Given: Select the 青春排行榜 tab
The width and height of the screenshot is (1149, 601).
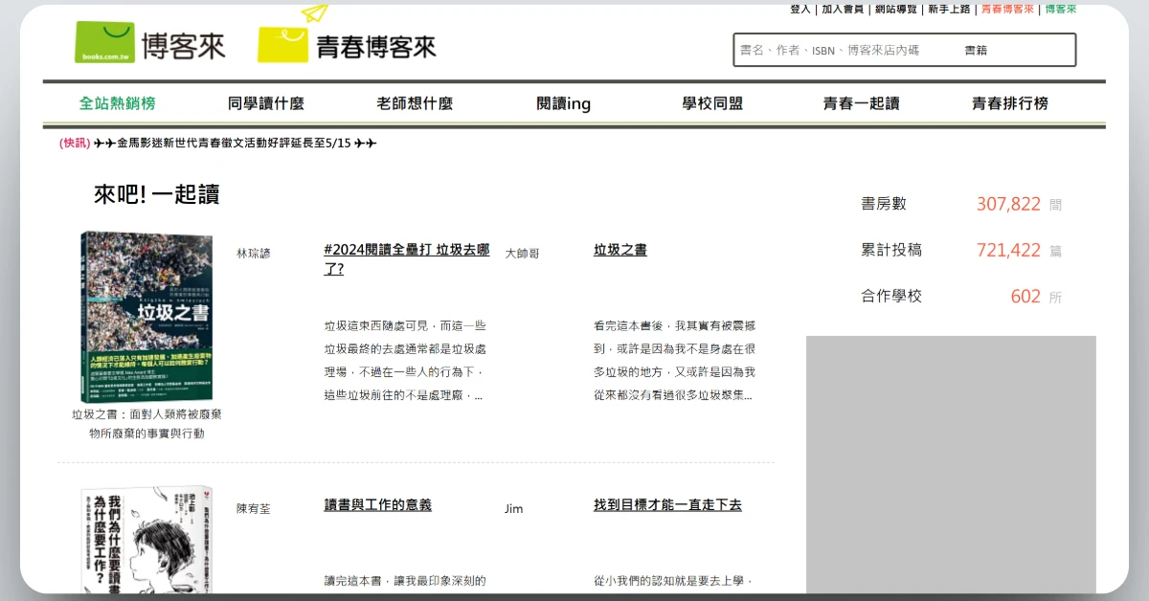Looking at the screenshot, I should click(1010, 103).
